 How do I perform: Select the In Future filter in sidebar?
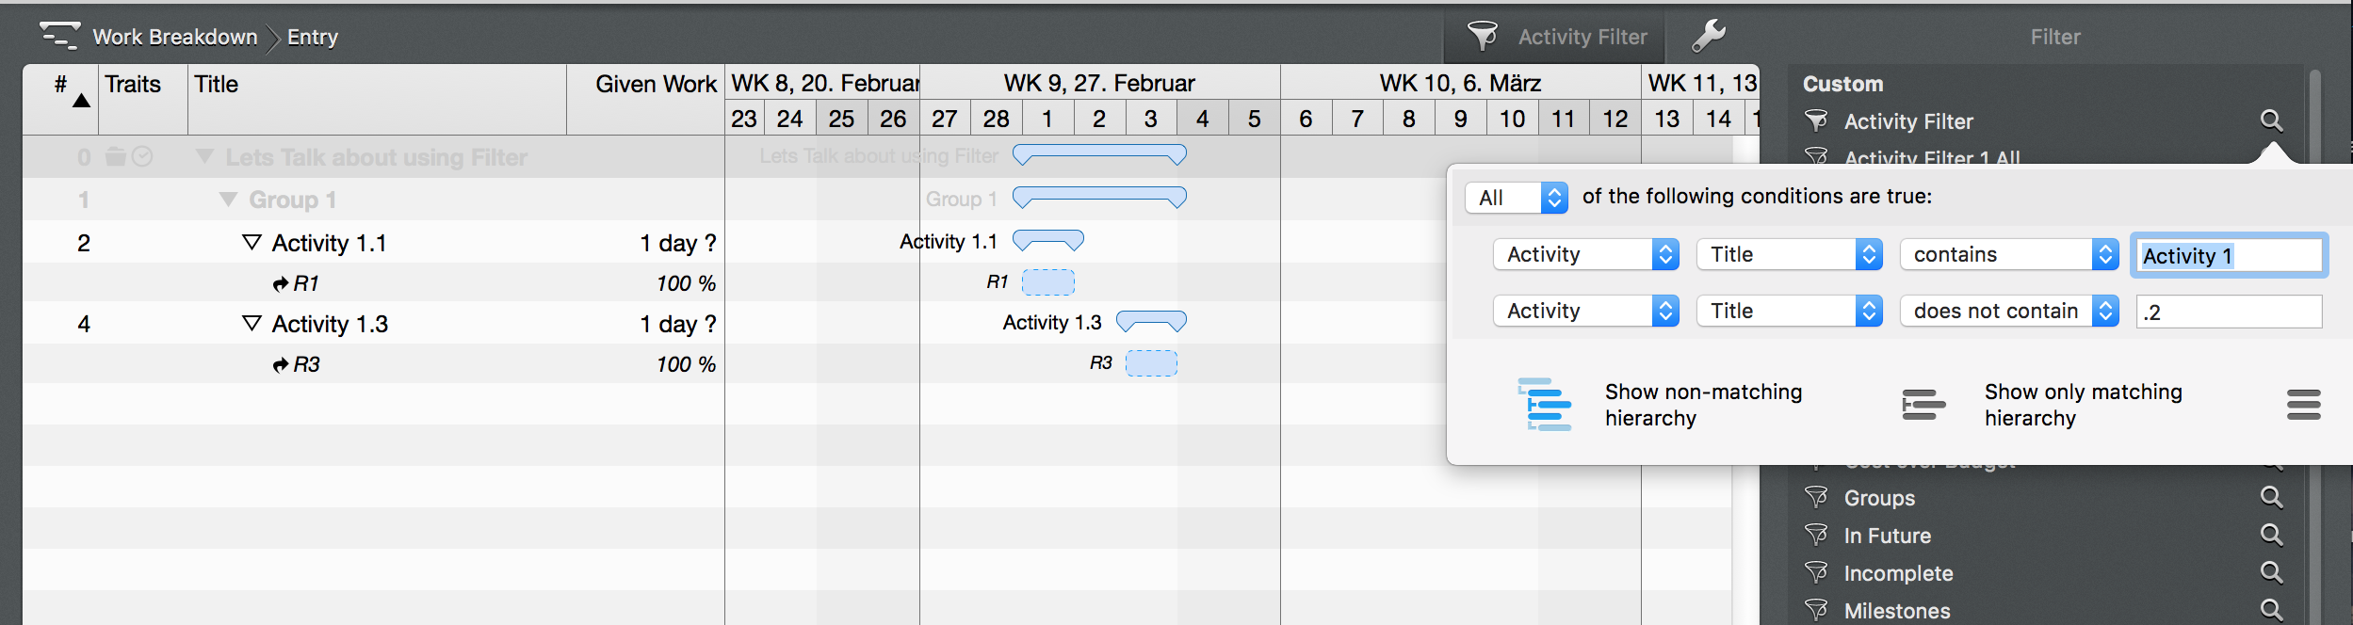click(x=1887, y=535)
